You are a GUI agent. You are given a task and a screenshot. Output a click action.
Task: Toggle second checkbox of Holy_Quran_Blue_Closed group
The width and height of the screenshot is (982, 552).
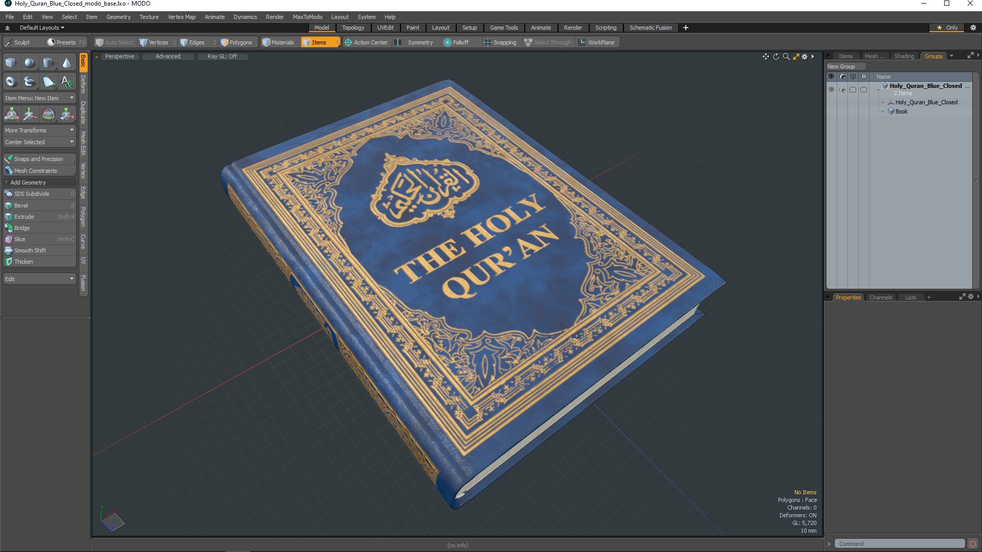[x=864, y=90]
